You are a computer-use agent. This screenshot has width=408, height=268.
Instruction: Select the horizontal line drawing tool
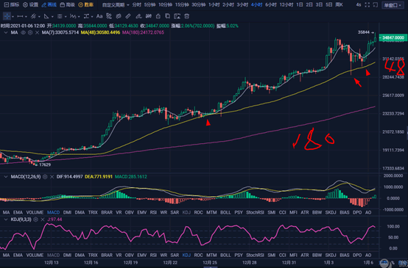click(21, 16)
